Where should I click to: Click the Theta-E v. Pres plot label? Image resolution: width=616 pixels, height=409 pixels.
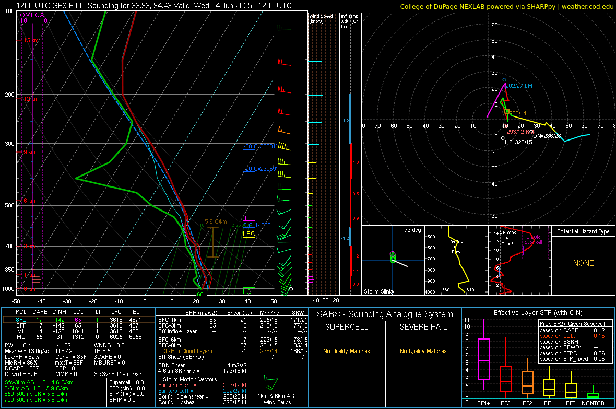pos(456,246)
